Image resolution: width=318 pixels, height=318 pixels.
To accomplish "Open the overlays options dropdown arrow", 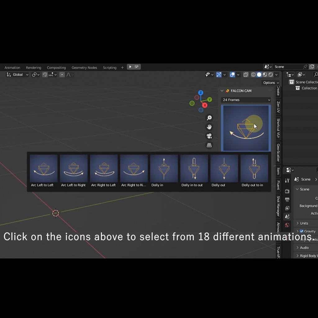I will 238,75.
